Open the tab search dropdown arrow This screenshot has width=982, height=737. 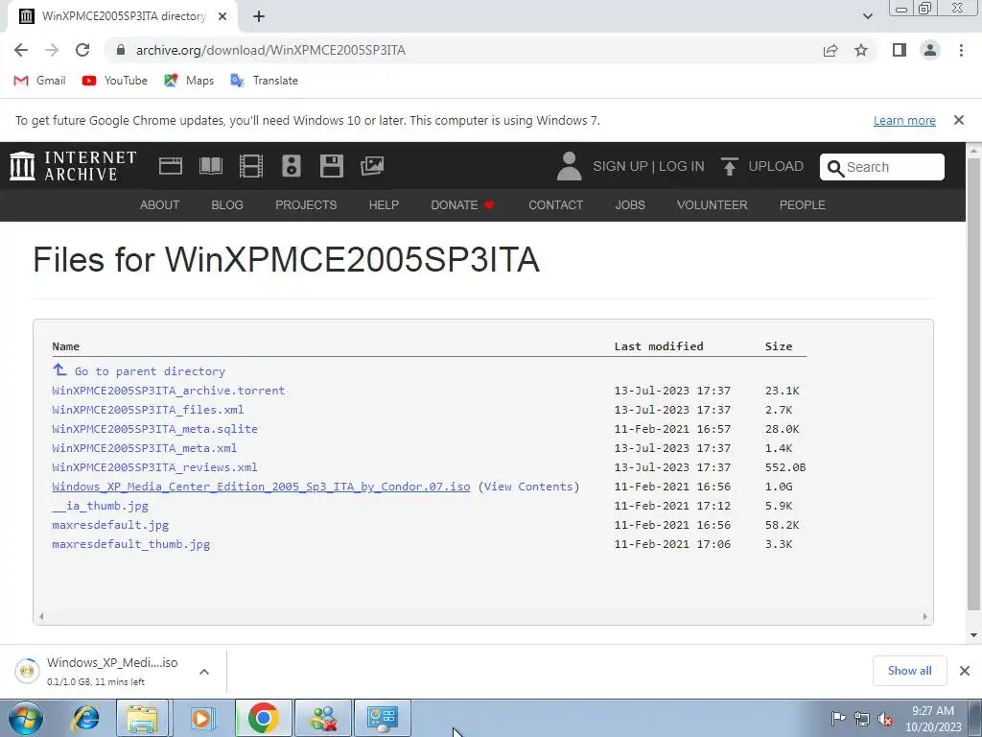[867, 16]
